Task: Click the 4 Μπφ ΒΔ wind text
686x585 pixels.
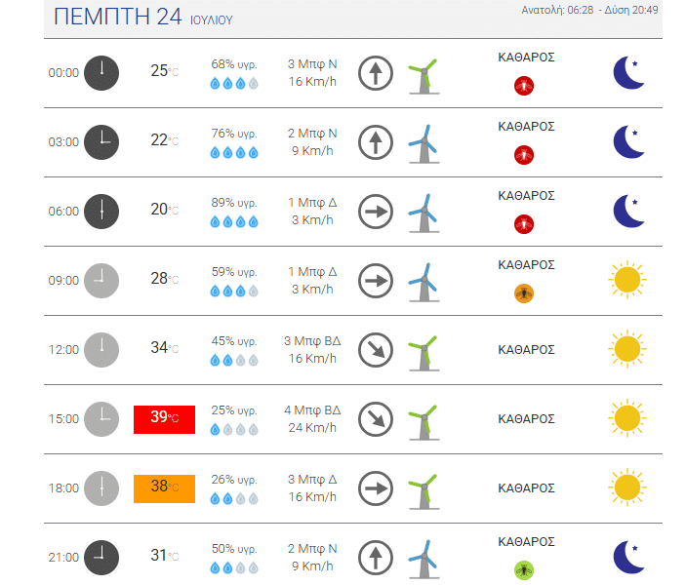Action: point(312,410)
